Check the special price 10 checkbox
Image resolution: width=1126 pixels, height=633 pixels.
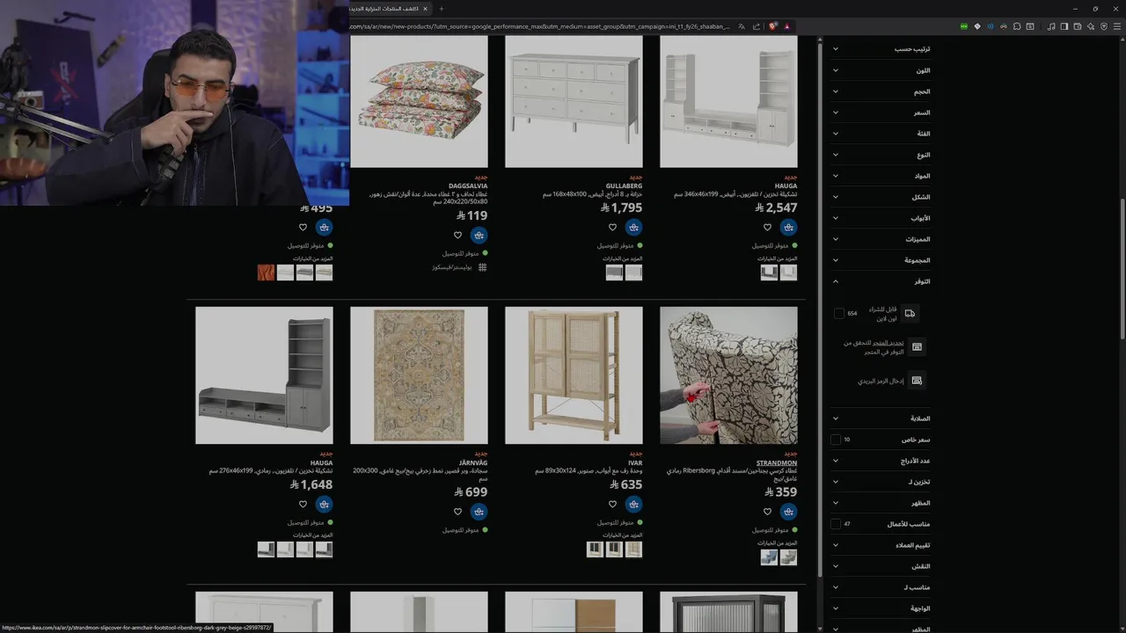[x=836, y=440]
